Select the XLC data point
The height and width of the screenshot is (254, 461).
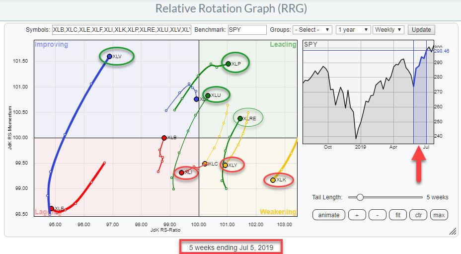coord(205,164)
